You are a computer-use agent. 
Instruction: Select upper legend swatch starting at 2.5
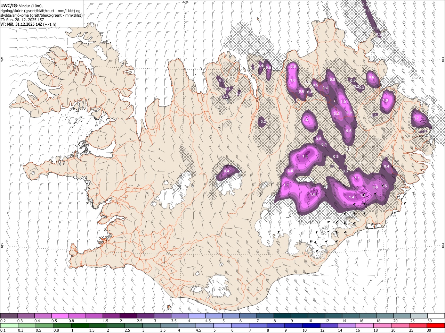(145, 316)
